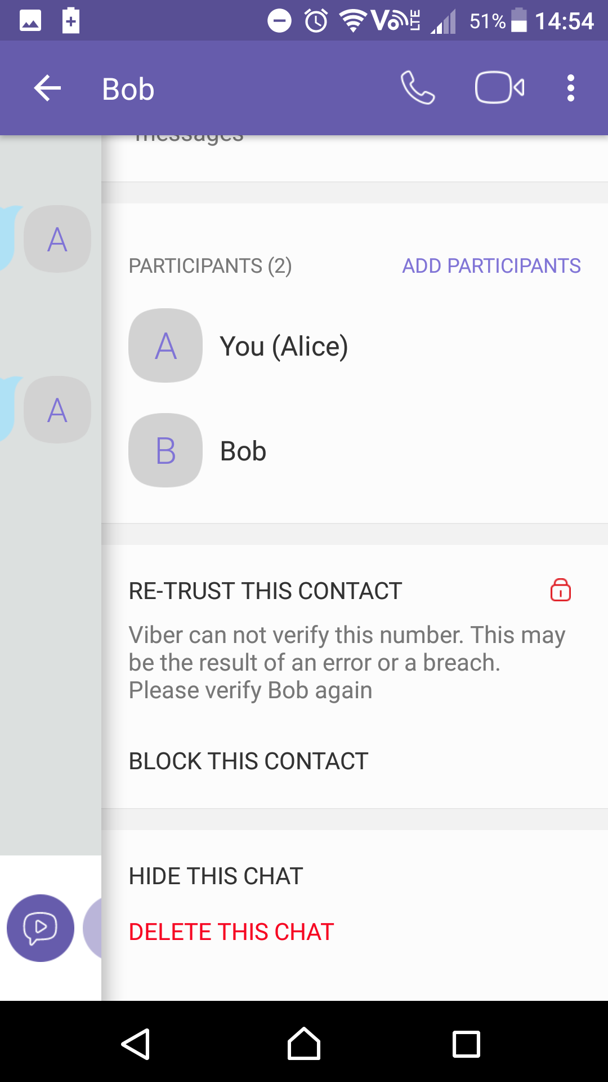608x1082 pixels.
Task: Select Re-trust This Contact
Action: click(265, 591)
